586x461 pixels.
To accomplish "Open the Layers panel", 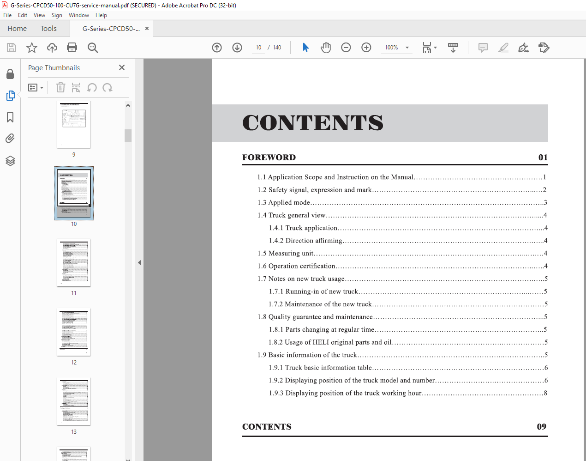I will (x=10, y=160).
